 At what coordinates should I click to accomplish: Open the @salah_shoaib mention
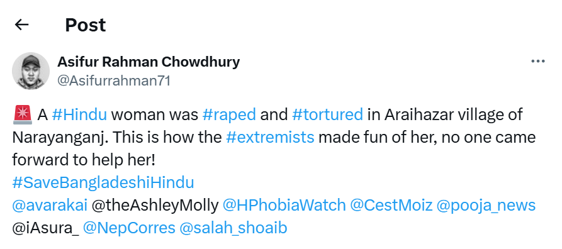coord(233,228)
